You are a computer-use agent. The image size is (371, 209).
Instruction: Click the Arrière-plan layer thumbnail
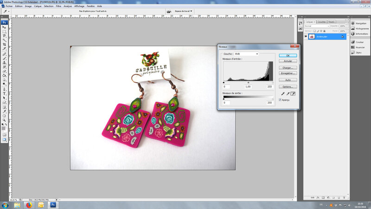pos(312,37)
